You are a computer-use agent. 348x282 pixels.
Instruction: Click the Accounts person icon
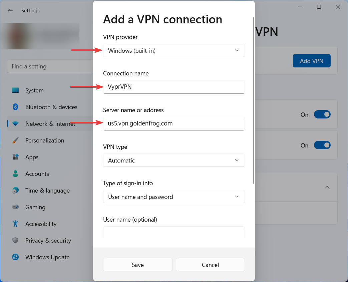pyautogui.click(x=15, y=174)
